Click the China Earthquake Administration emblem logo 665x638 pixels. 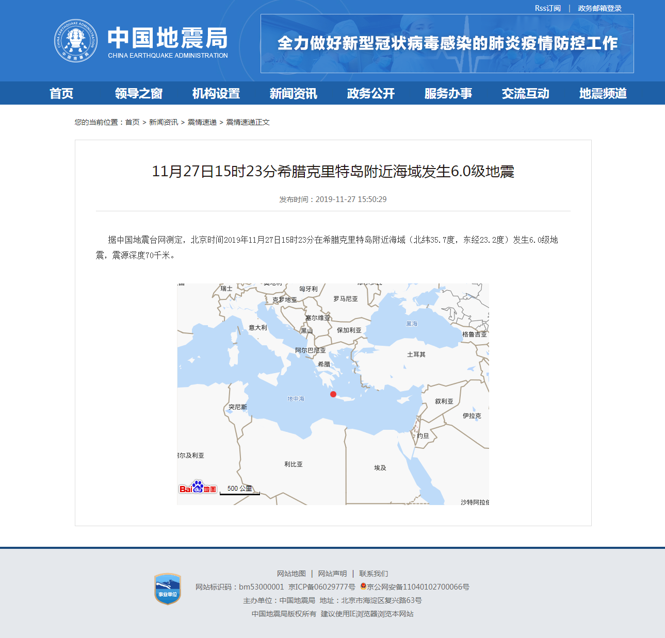pos(76,41)
